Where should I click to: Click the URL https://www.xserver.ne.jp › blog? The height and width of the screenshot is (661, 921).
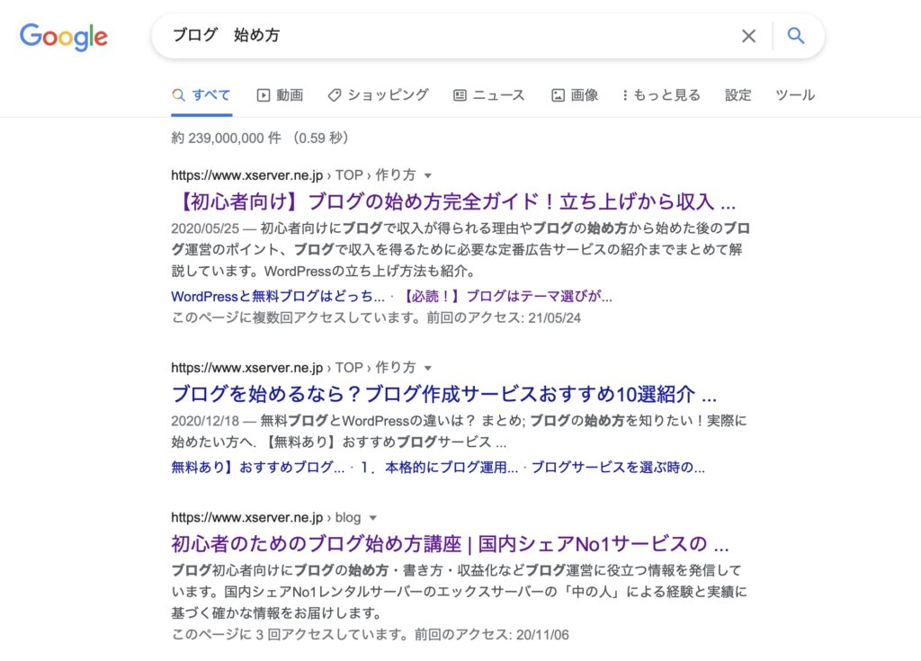[266, 518]
